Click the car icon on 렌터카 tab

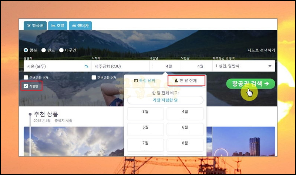coord(74,25)
